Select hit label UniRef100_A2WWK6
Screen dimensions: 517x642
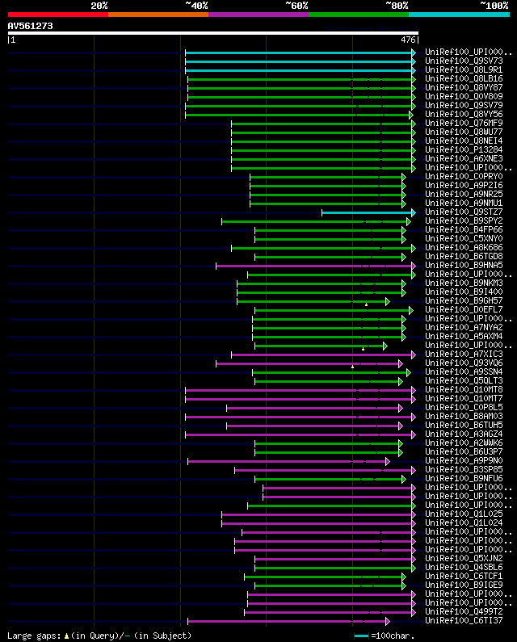pyautogui.click(x=464, y=443)
